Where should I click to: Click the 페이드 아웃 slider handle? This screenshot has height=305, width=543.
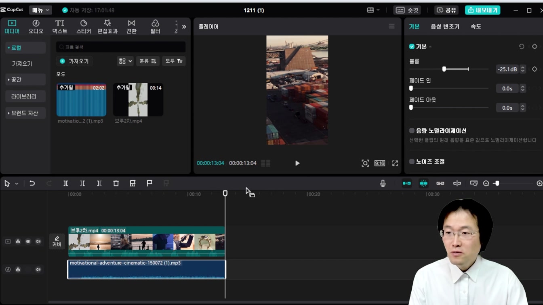[x=411, y=108]
